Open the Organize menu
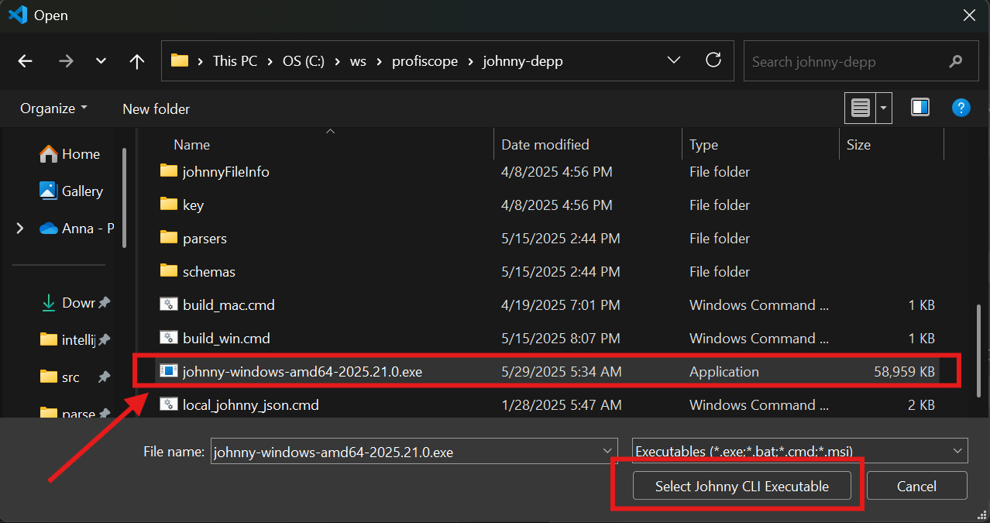Screen dimensions: 990x523 [x=53, y=108]
